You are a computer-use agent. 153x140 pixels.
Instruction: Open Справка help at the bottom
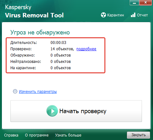pos(11,135)
